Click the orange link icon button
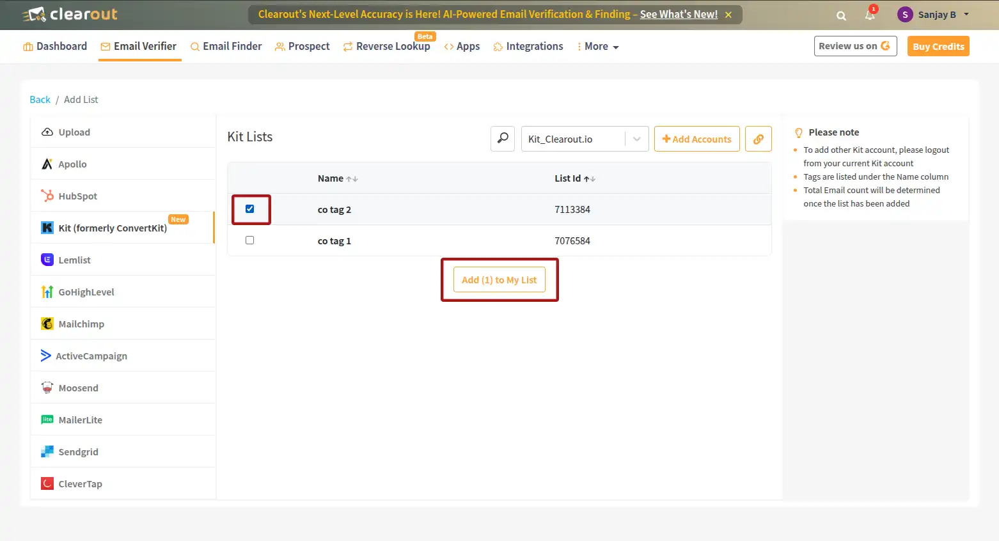Screen dimensions: 999x541 pyautogui.click(x=758, y=139)
